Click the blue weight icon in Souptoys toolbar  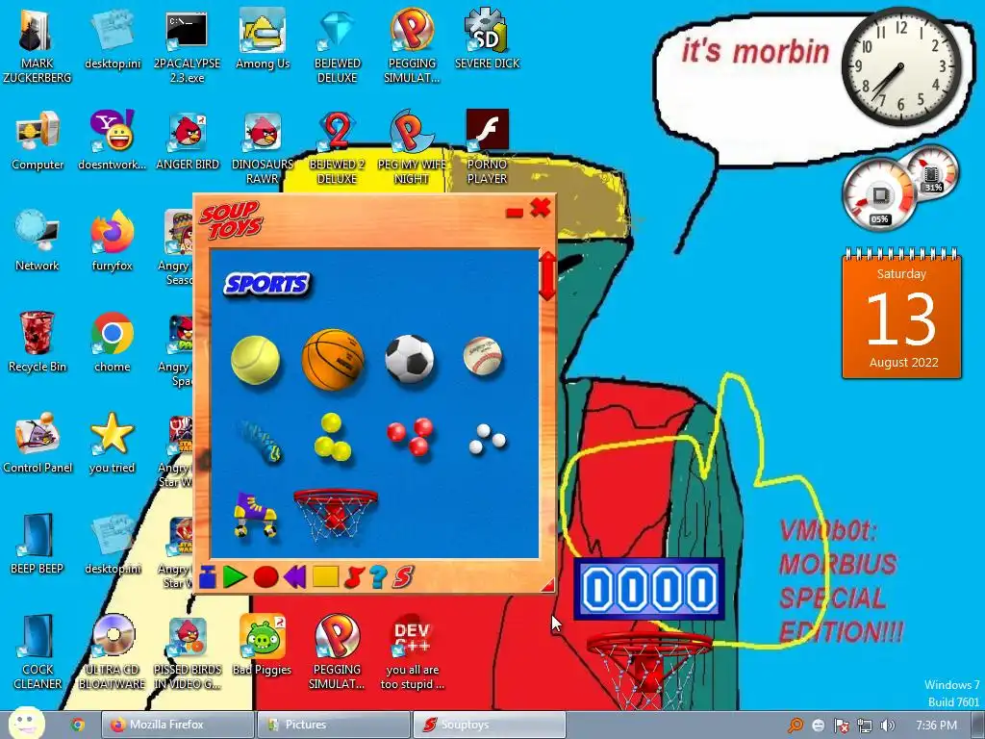pos(208,576)
